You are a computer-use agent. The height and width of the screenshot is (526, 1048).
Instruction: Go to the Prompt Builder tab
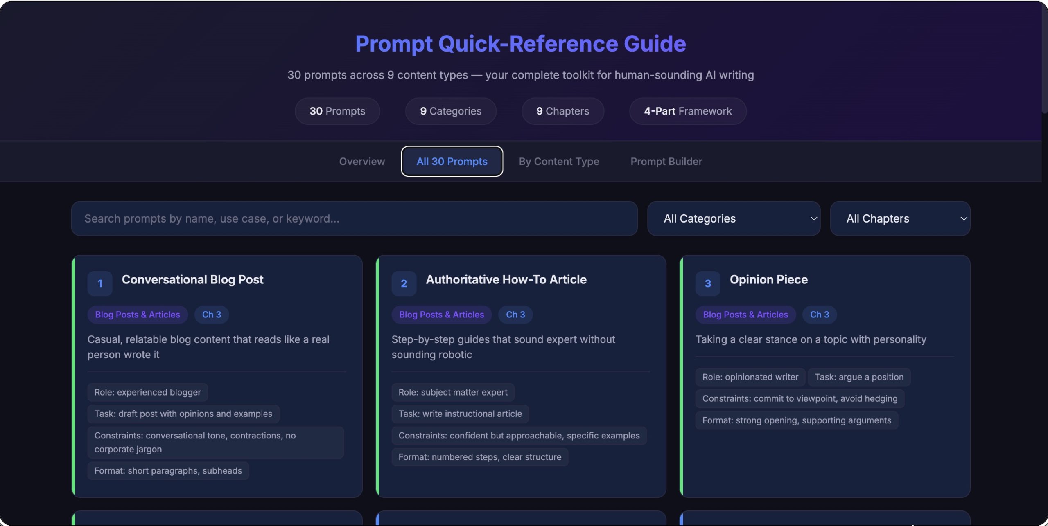(x=666, y=162)
